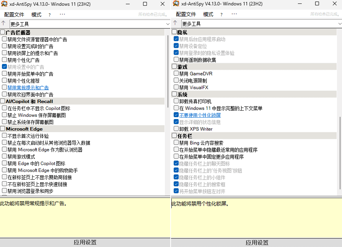342x247 pixels.
Task: Open the 更多工具 dropdown in left window
Action: (90, 24)
